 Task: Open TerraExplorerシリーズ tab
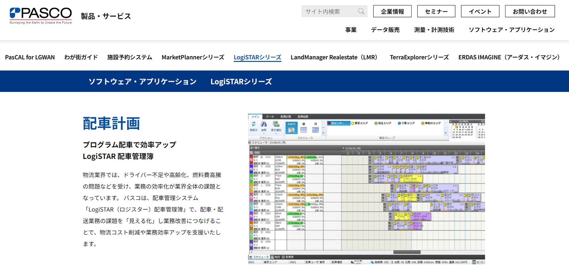(419, 57)
